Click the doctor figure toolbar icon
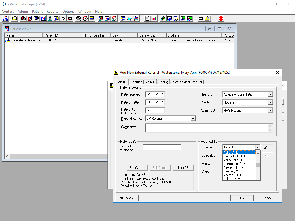Image resolution: width=295 pixels, height=221 pixels. (6, 18)
